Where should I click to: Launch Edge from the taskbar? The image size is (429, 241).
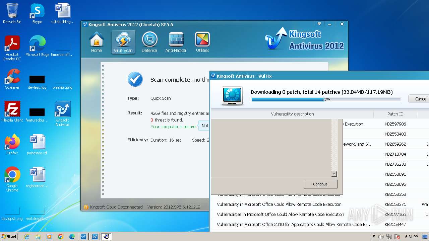coord(72,237)
